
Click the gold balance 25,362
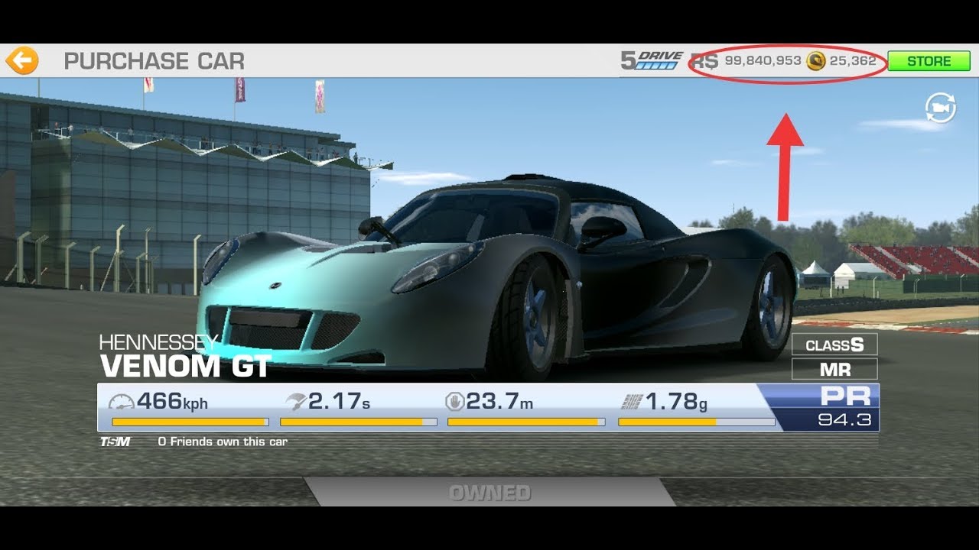point(853,61)
